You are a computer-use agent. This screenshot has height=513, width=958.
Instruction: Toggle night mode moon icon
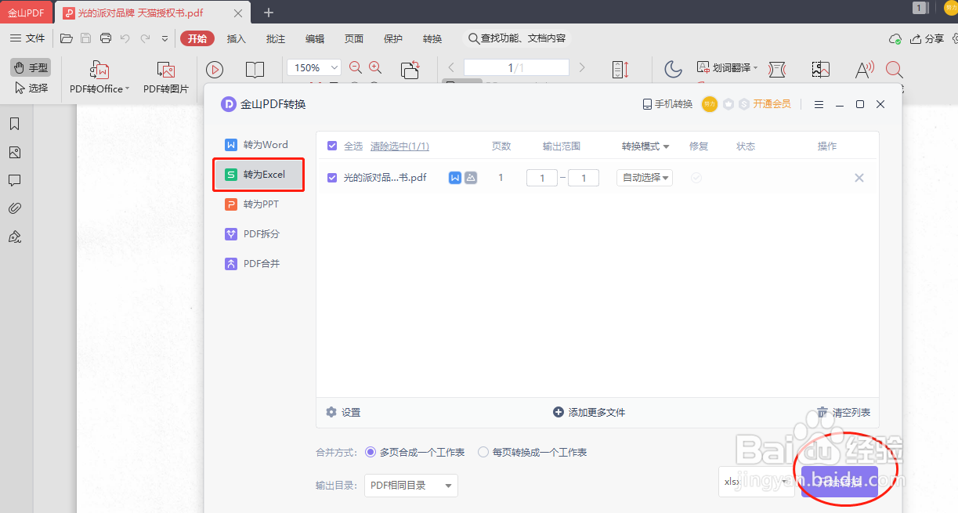pos(674,70)
